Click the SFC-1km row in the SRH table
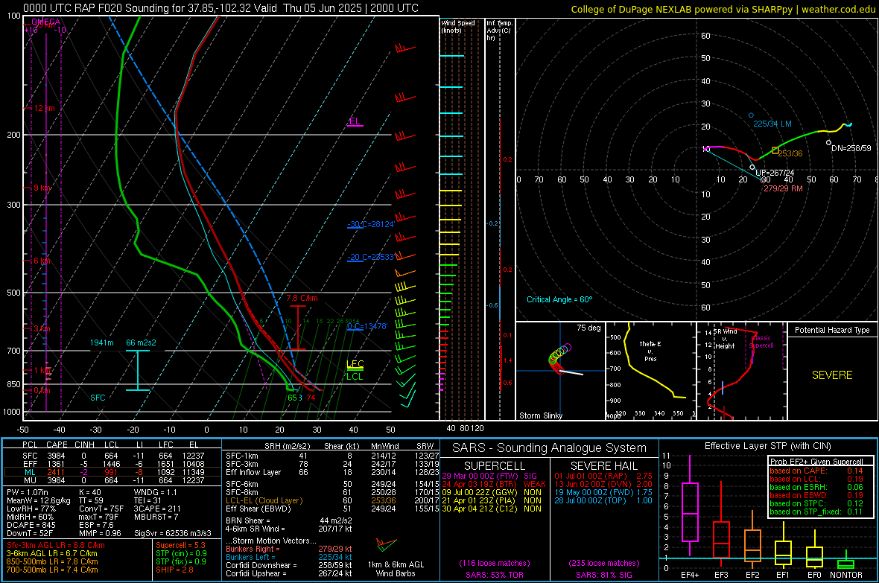 [332, 456]
